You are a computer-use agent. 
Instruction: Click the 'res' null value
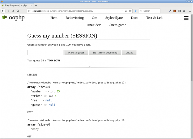tap(49, 100)
